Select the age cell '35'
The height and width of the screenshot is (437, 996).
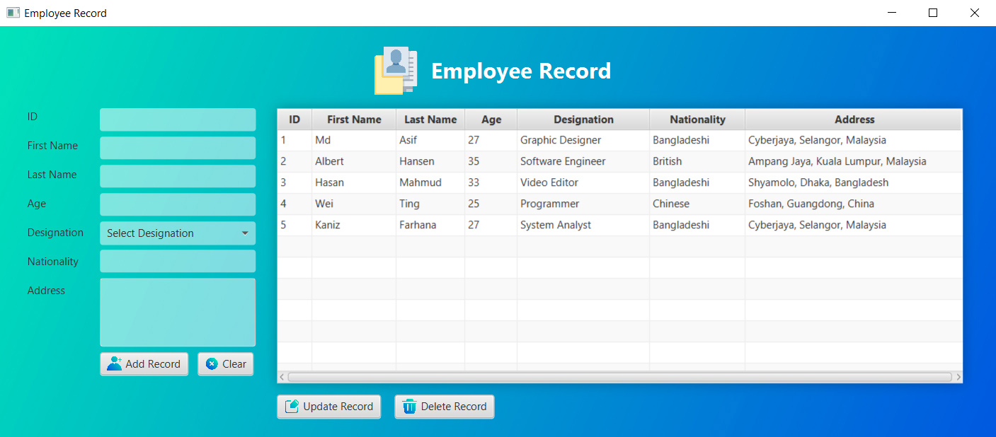[x=491, y=161]
